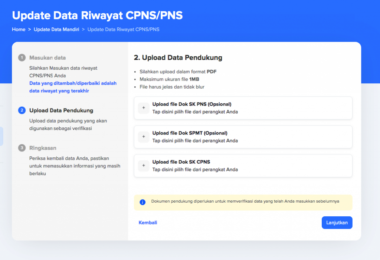Image resolution: width=380 pixels, height=260 pixels.
Task: Select the step 1 numbered circle
Action: click(22, 58)
